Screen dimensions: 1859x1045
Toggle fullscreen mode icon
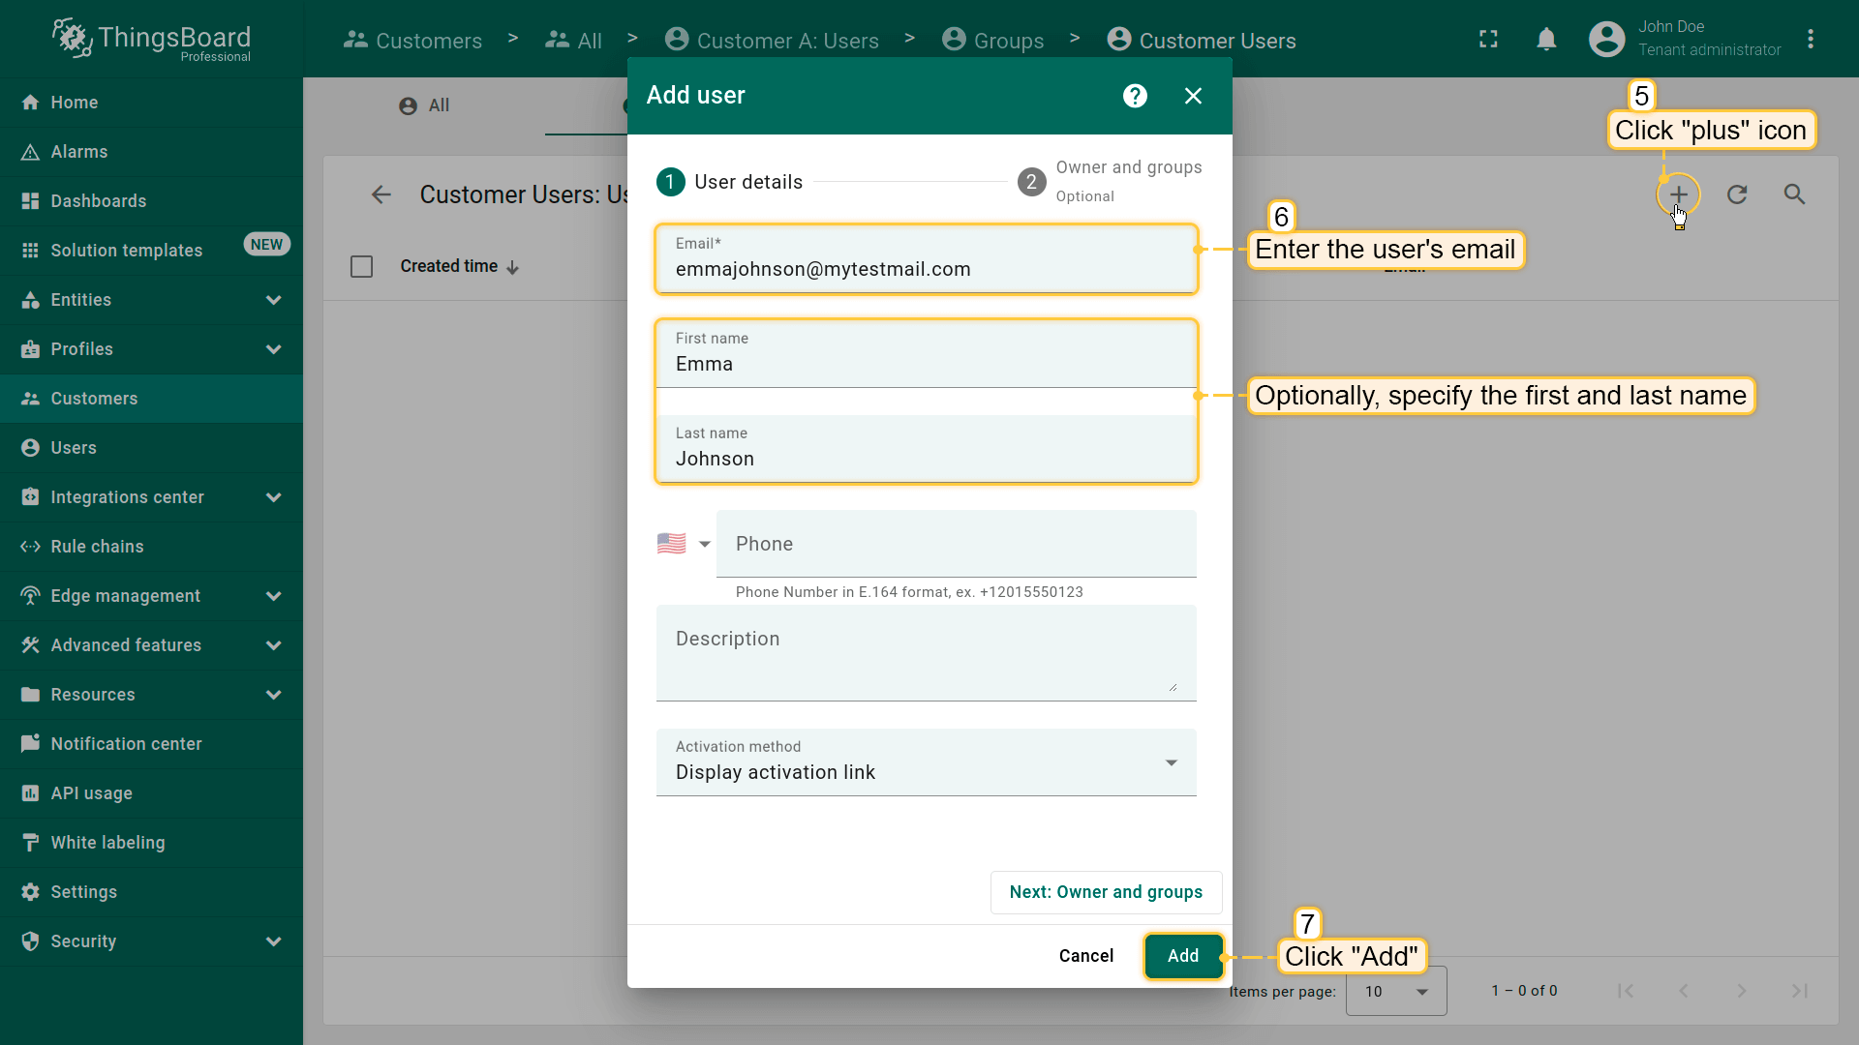(x=1488, y=40)
